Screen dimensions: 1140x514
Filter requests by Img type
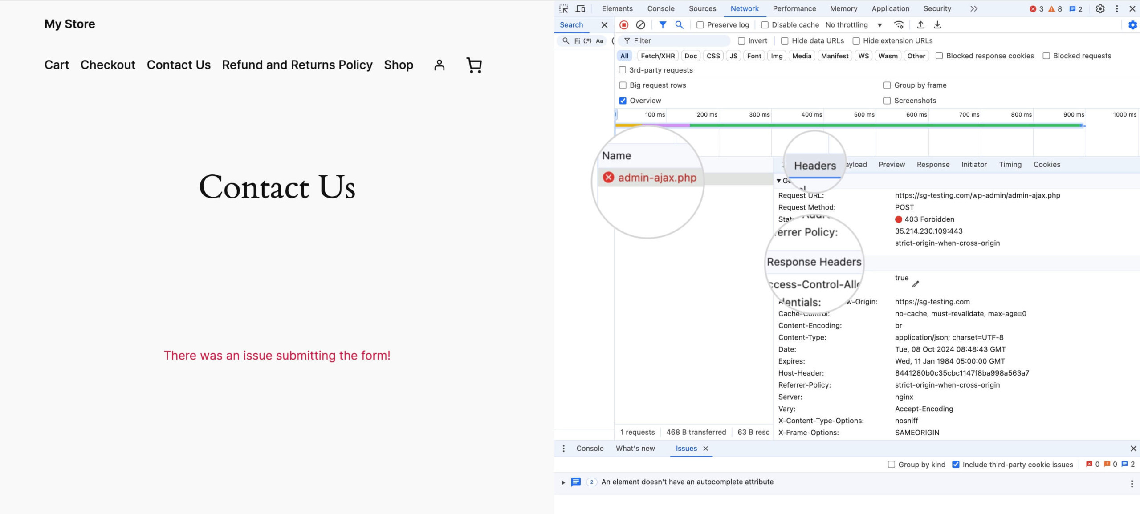777,56
